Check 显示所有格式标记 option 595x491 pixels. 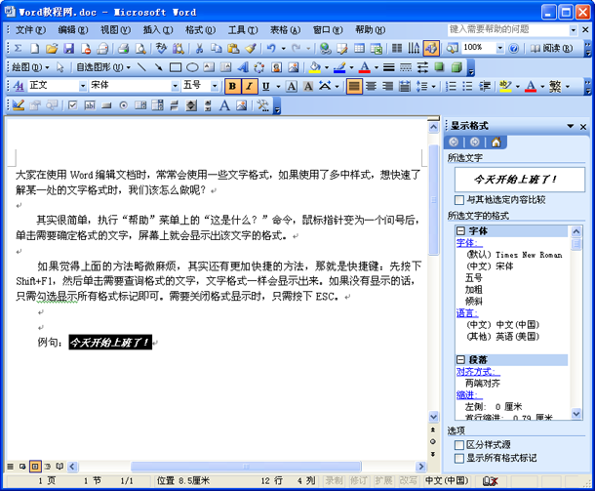[459, 459]
